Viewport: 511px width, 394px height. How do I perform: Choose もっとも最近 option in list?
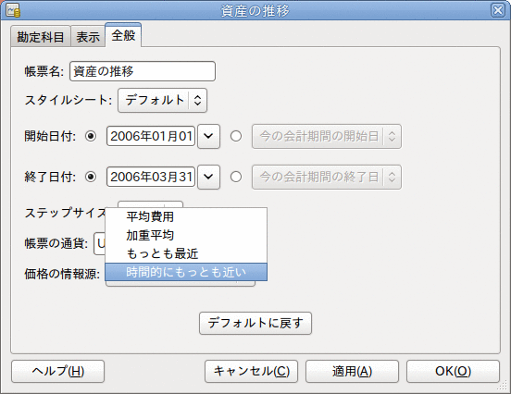click(x=186, y=253)
